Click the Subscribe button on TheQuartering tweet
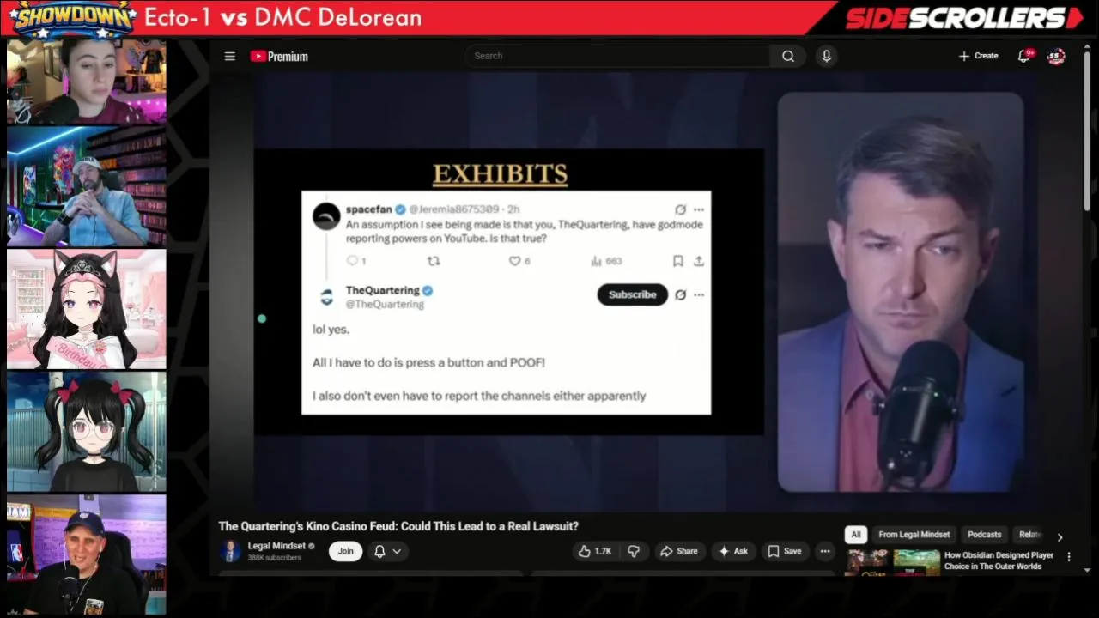The image size is (1099, 618). pyautogui.click(x=632, y=294)
